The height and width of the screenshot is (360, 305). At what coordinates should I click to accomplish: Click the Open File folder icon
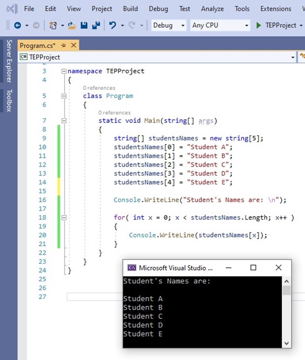pyautogui.click(x=72, y=25)
